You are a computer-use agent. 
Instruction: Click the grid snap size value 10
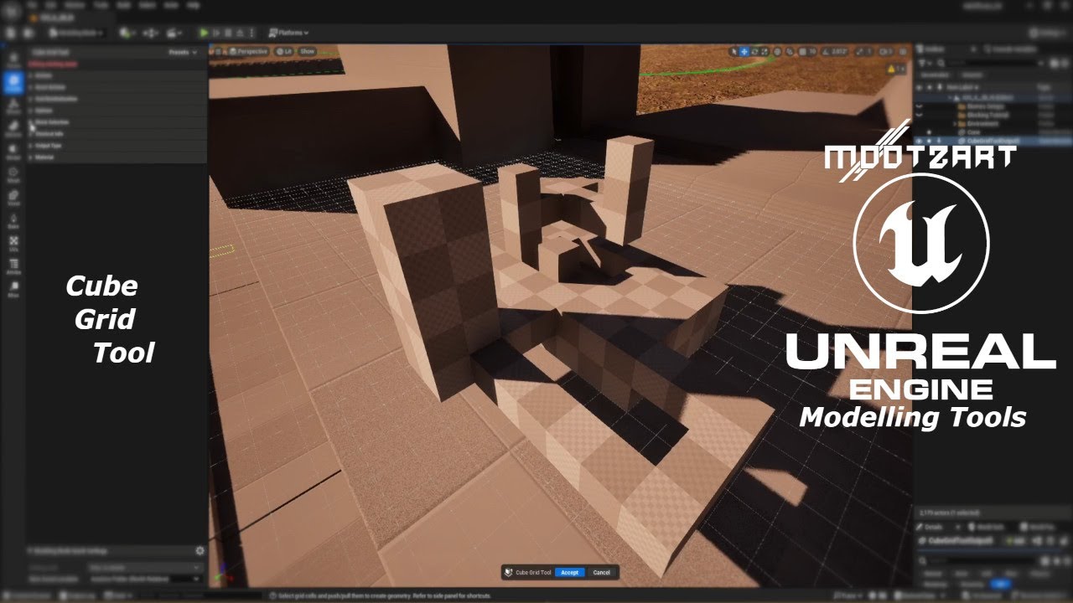click(x=813, y=52)
